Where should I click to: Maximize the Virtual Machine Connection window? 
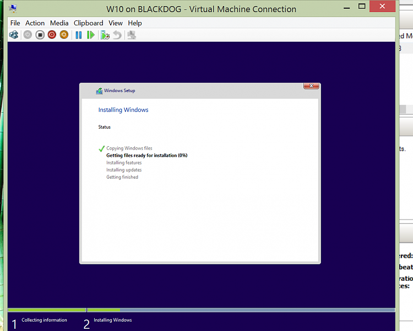(362, 6)
